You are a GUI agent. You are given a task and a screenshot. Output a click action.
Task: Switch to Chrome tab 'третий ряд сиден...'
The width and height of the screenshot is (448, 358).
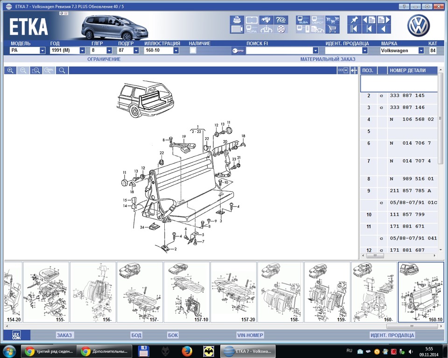coord(49,351)
